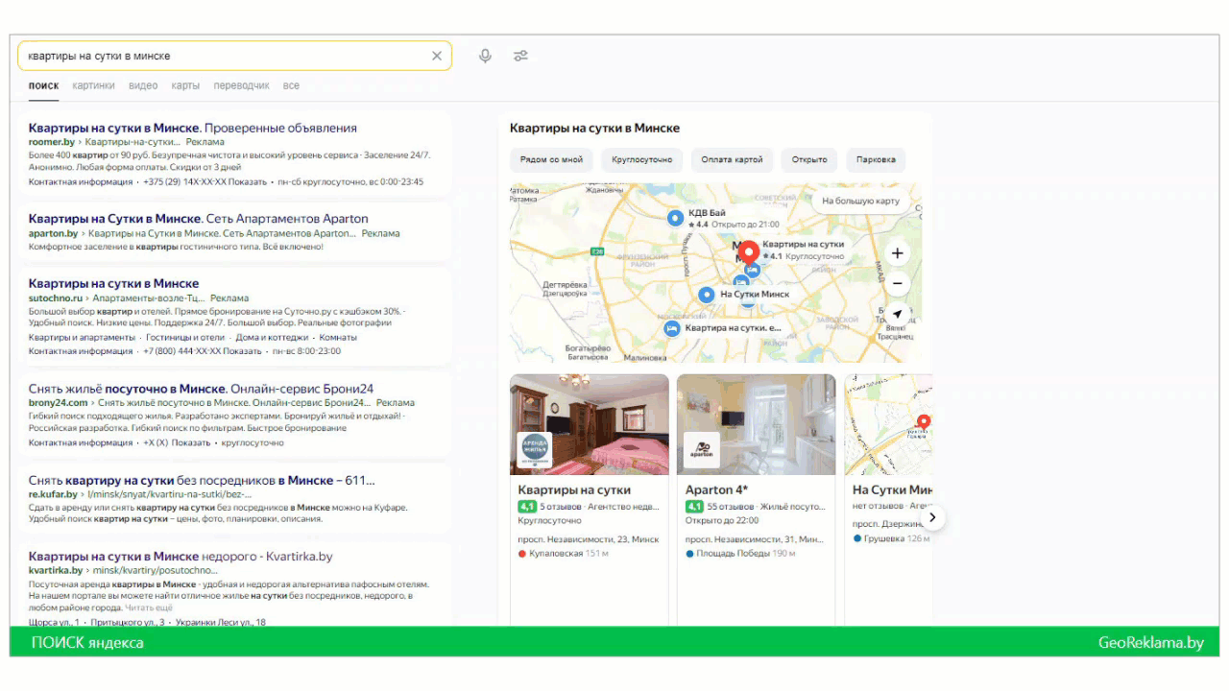
Task: Click Аренда жилья logo badge
Action: (x=535, y=450)
